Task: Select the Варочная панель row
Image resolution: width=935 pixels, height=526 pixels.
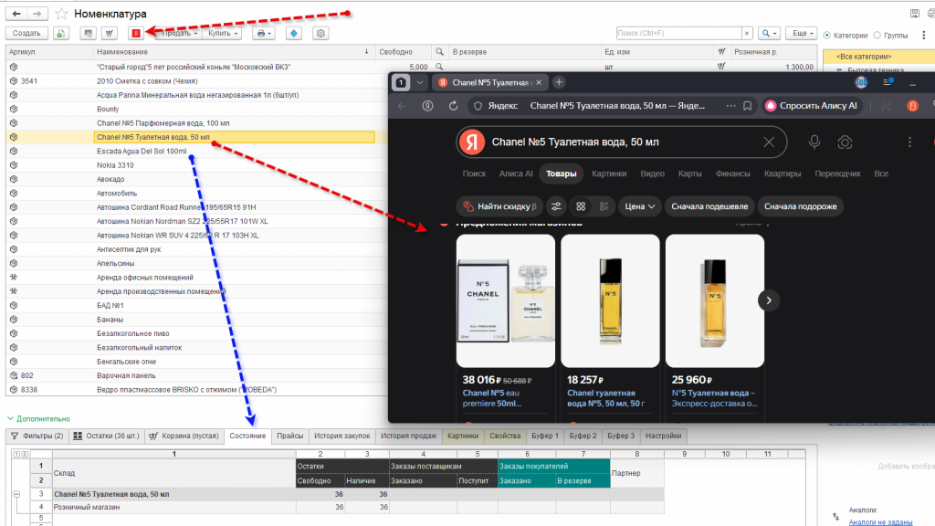Action: click(197, 375)
